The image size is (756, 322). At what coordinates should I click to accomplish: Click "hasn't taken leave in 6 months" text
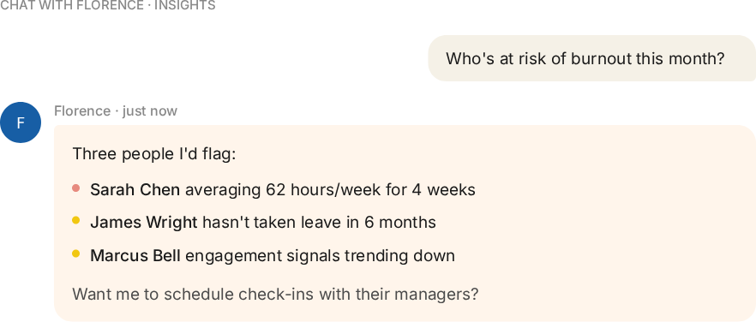point(319,223)
